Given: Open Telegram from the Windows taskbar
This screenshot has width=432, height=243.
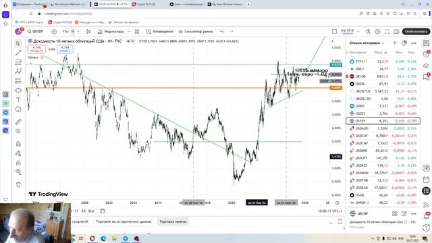Looking at the screenshot, I should click(x=126, y=238).
